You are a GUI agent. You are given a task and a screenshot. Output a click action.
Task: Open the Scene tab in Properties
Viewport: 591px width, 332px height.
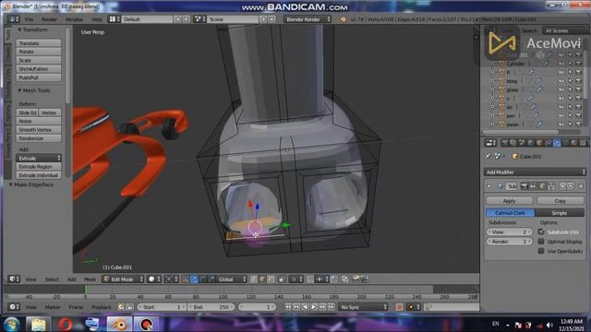pos(522,143)
